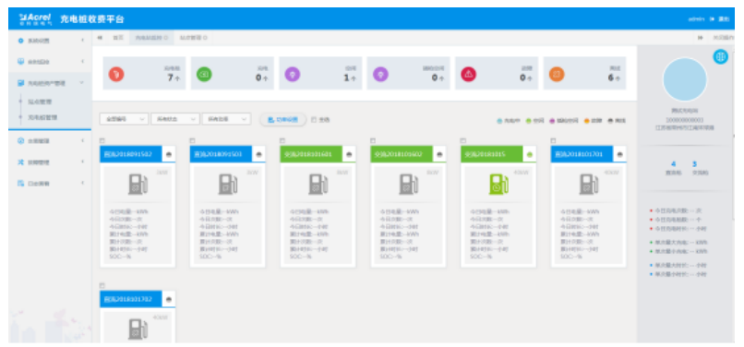
Task: Click the red warning triangle fault icon
Action: pos(468,74)
